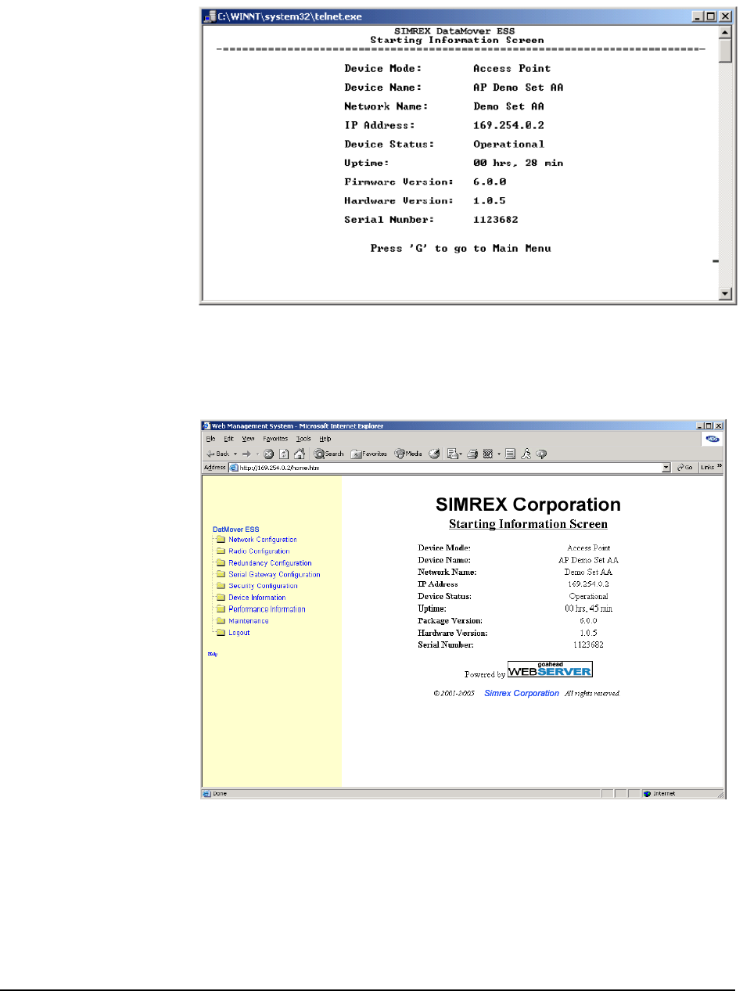
Task: Open the Favorites pane from the toolbar
Action: coord(368,454)
